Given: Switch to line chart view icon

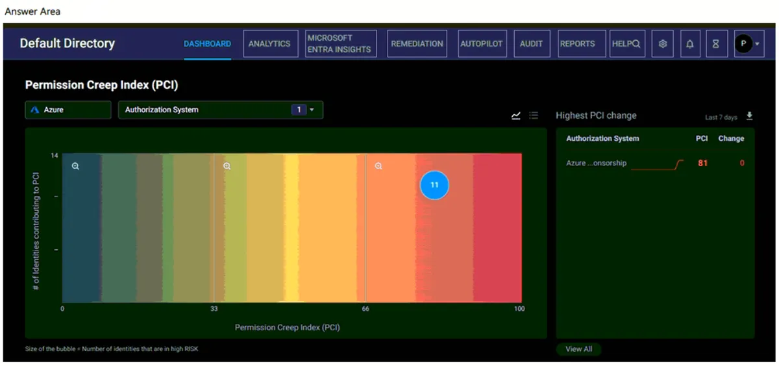Looking at the screenshot, I should point(516,116).
